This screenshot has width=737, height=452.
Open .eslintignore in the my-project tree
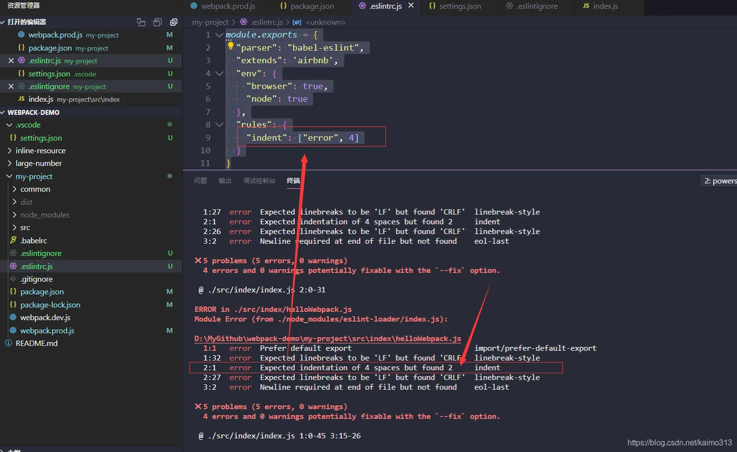coord(91,253)
